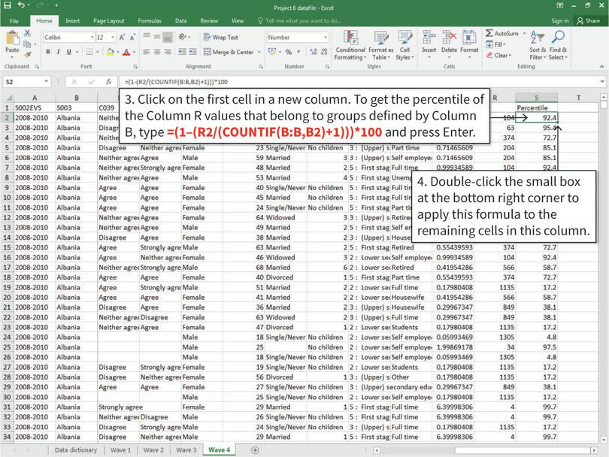Click the font color red A swatch
609x457 pixels.
click(x=126, y=52)
